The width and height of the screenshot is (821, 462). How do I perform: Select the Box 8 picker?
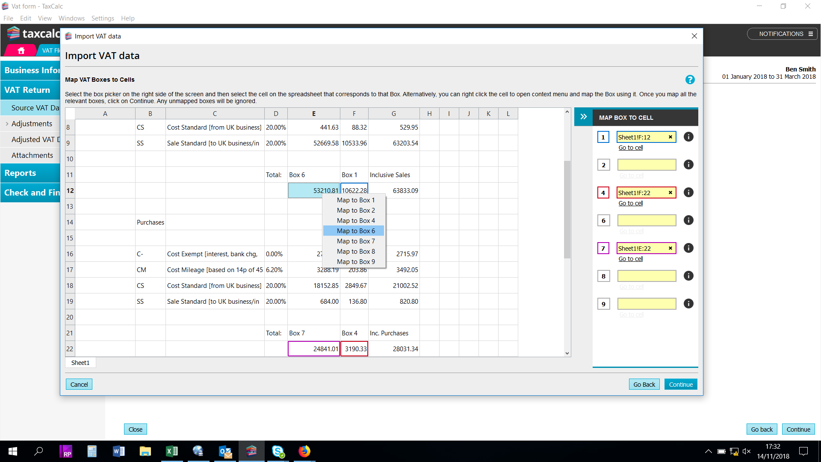[603, 276]
